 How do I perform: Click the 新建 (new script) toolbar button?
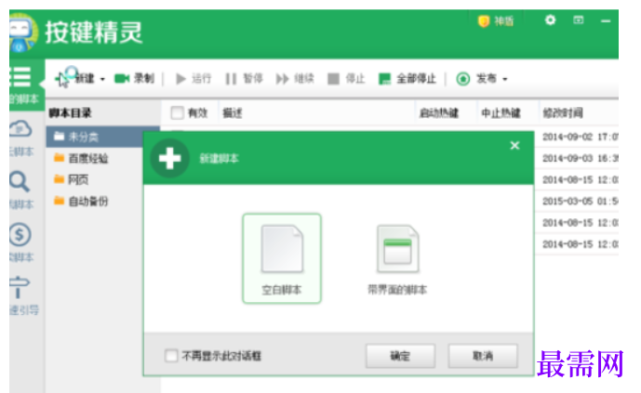point(75,78)
